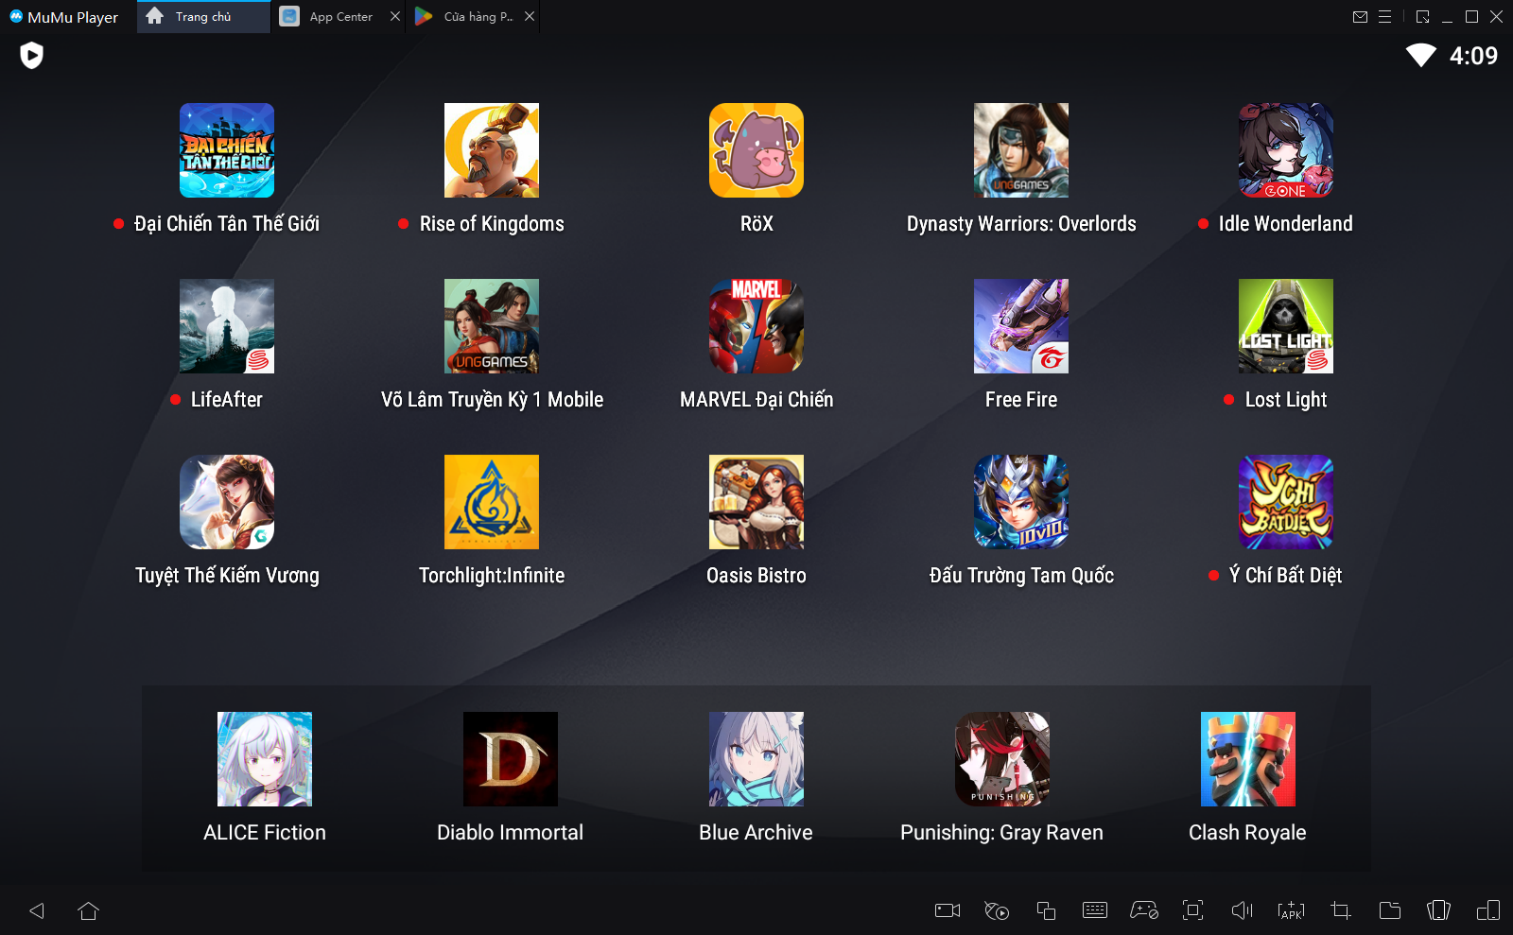Open the screen recorder tool
The image size is (1513, 935).
click(x=947, y=910)
